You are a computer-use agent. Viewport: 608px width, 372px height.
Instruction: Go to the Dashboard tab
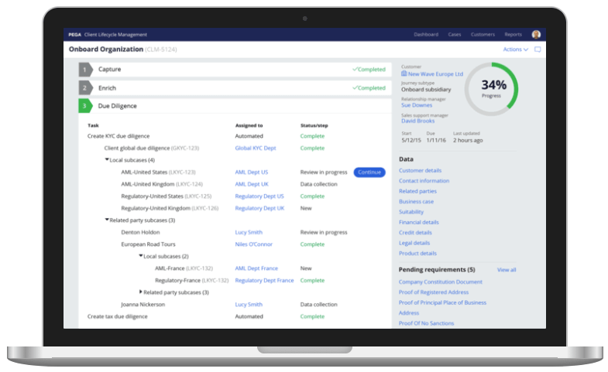(426, 35)
